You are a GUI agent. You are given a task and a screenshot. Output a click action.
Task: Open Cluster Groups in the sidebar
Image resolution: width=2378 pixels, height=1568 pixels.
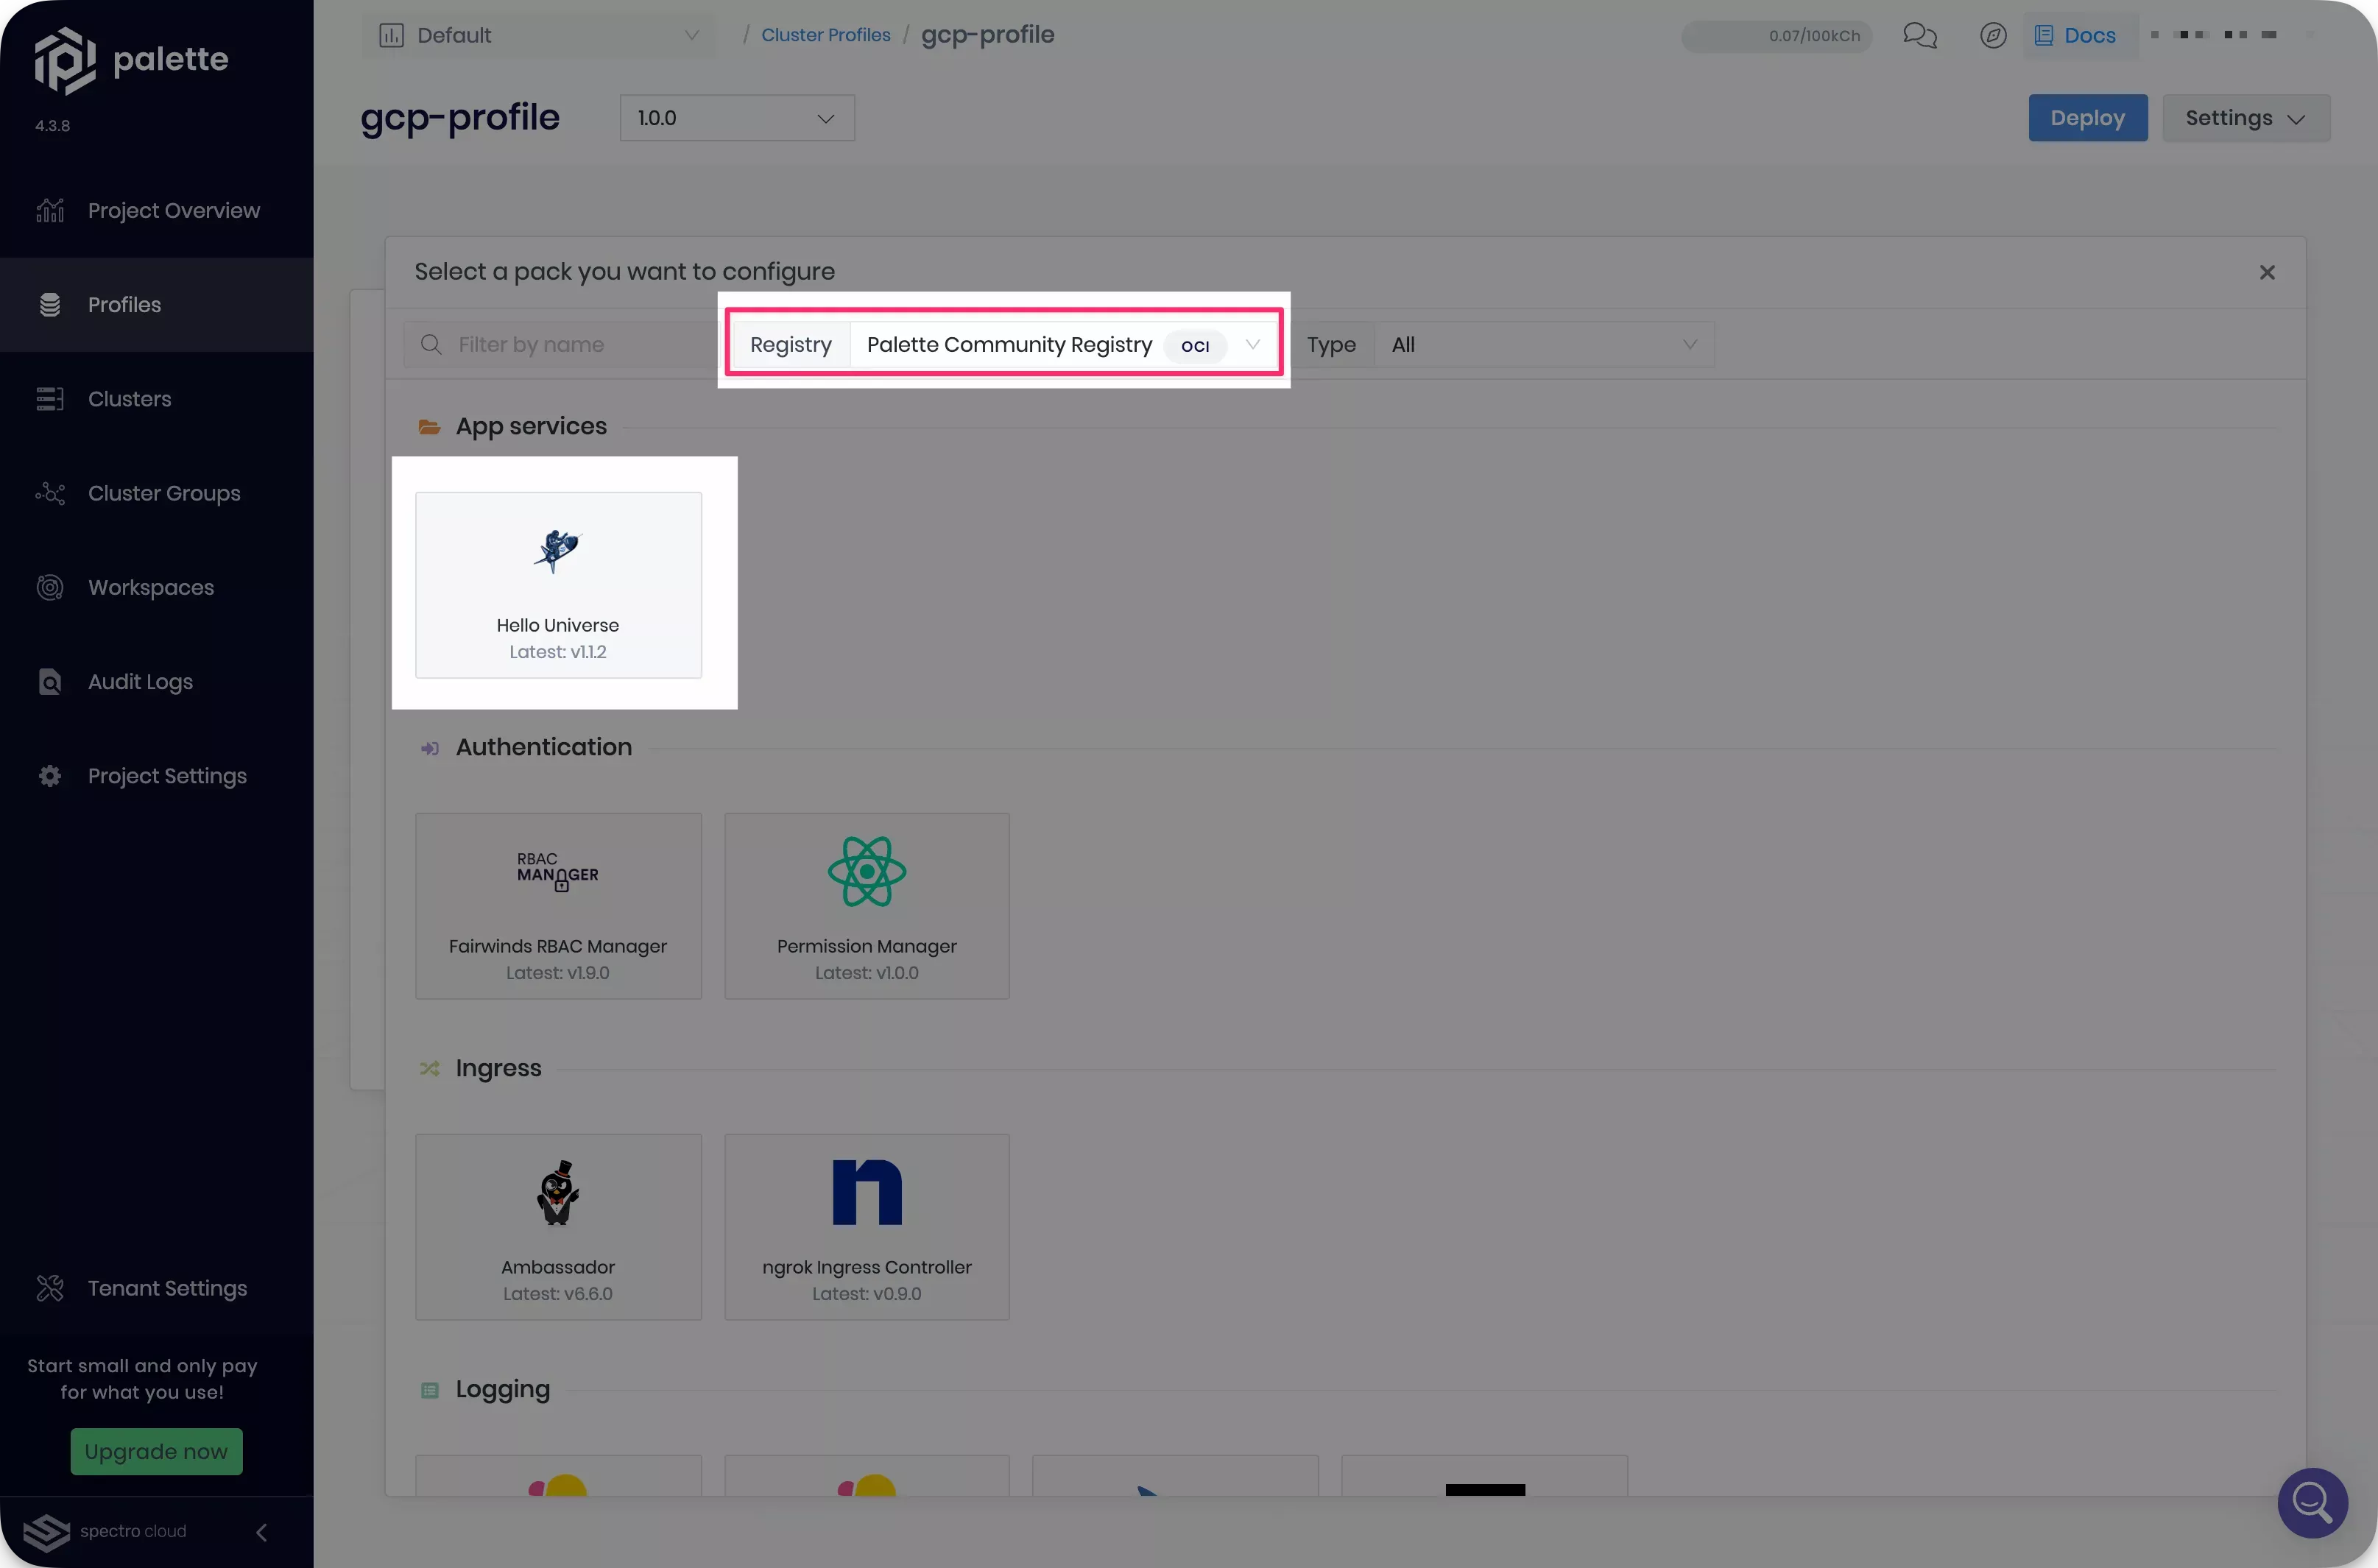(x=157, y=493)
